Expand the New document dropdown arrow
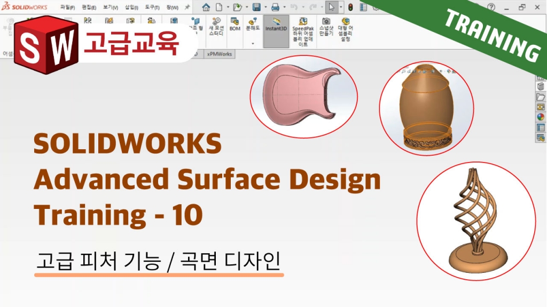Image resolution: width=547 pixels, height=307 pixels. (x=228, y=7)
